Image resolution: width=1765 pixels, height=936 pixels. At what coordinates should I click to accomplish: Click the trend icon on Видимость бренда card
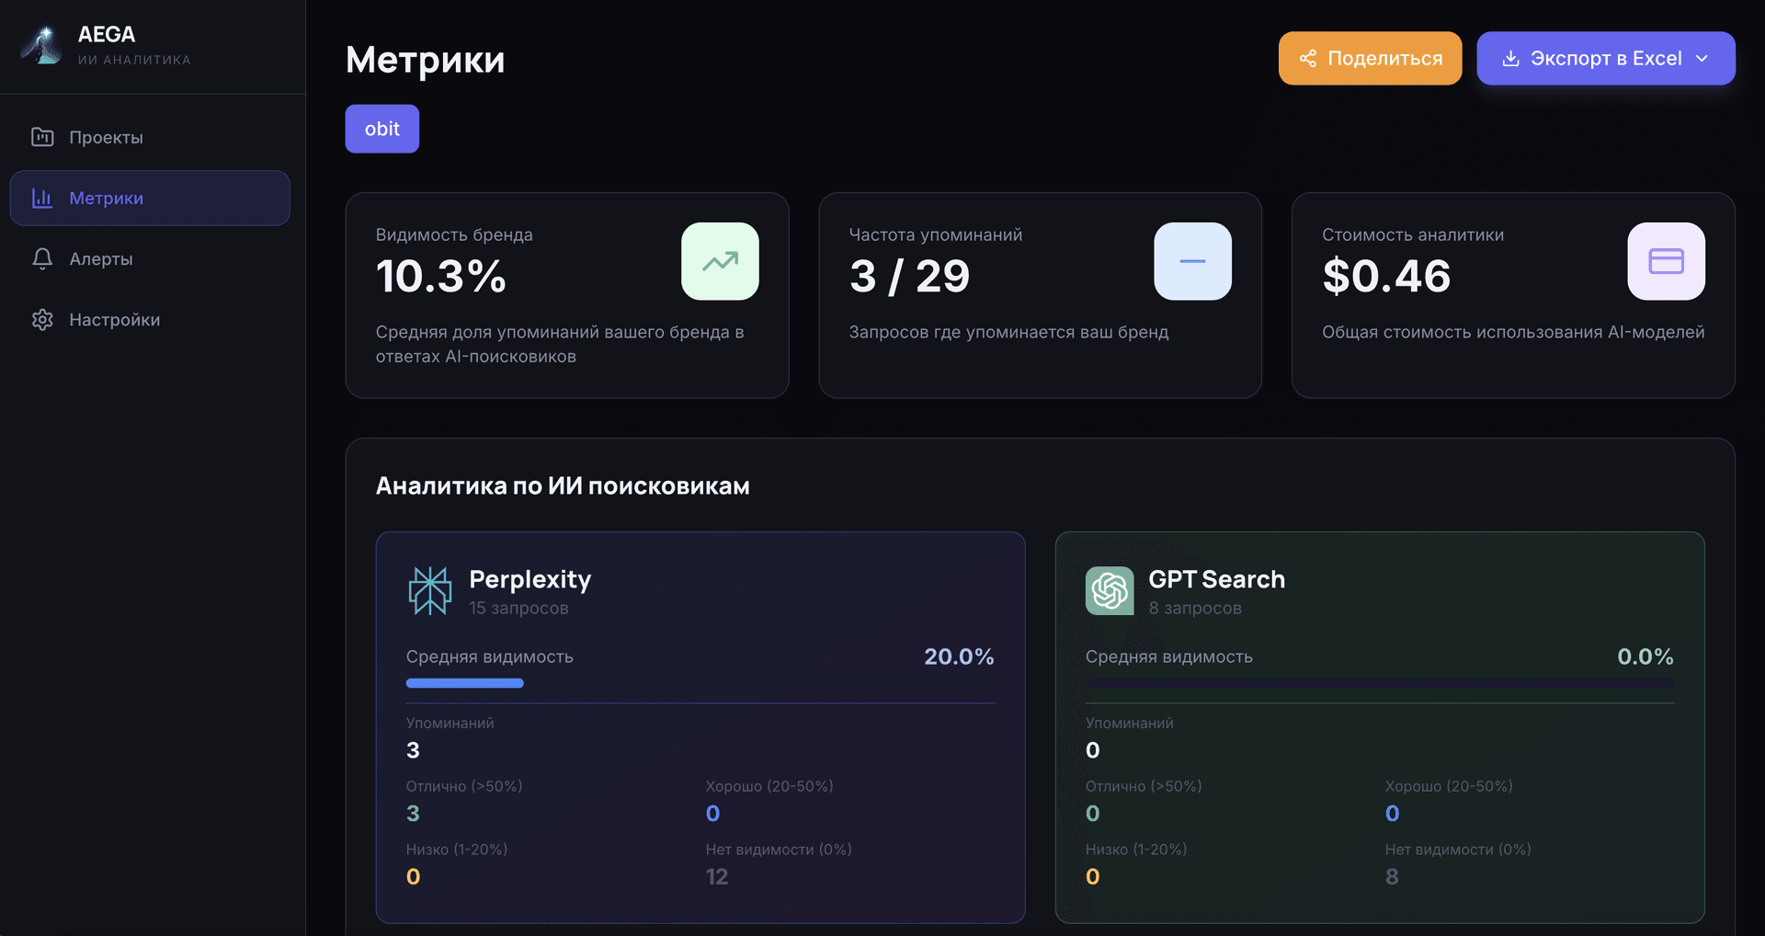tap(720, 261)
